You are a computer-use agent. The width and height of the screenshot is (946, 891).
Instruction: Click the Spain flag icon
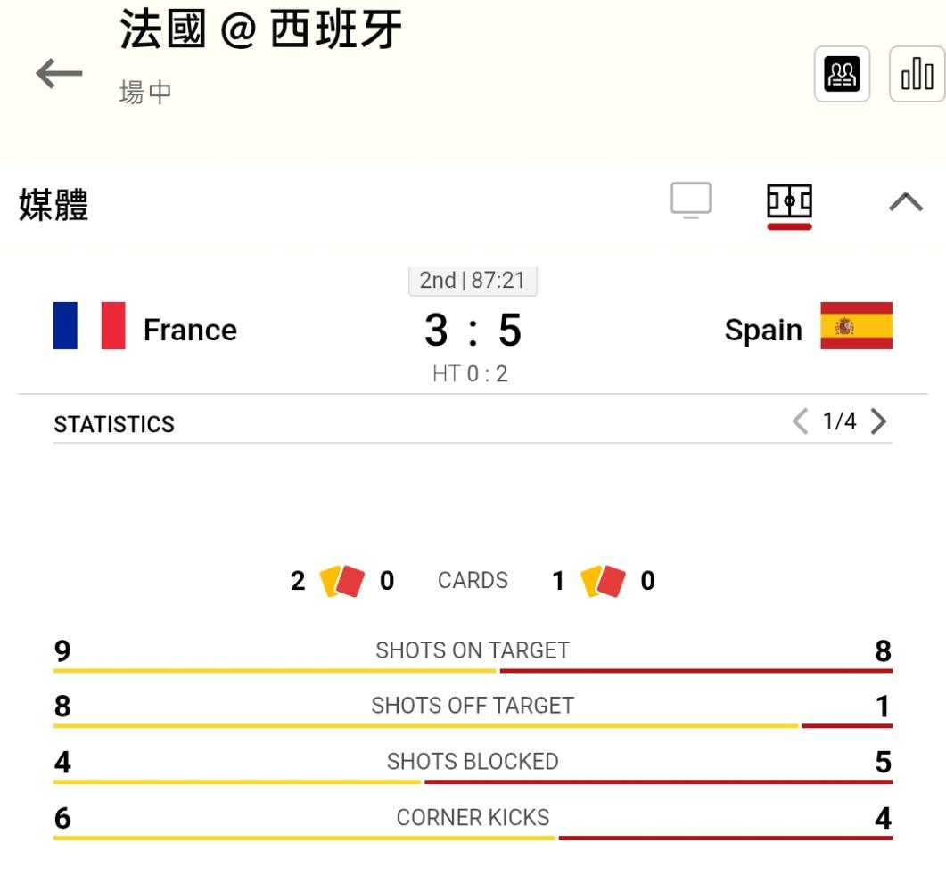tap(856, 325)
